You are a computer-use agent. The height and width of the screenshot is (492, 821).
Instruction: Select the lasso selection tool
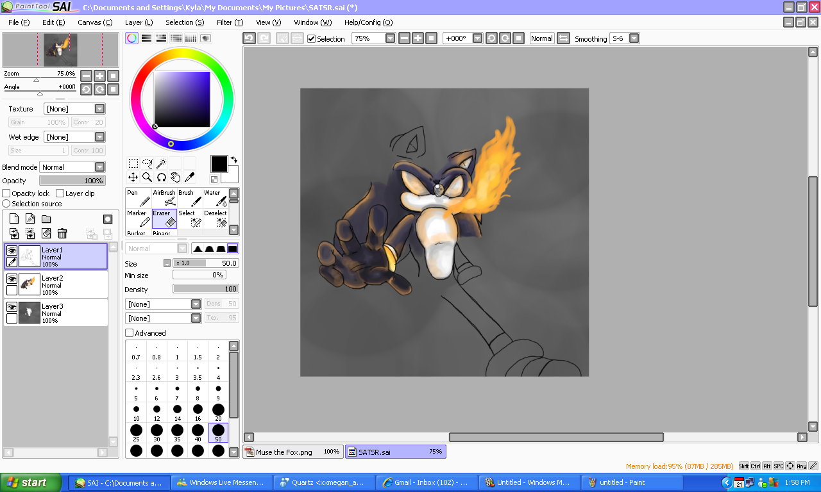point(148,163)
